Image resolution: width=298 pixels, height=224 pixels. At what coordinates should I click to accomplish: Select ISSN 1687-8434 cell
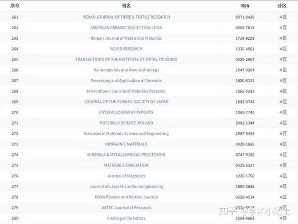(245, 133)
